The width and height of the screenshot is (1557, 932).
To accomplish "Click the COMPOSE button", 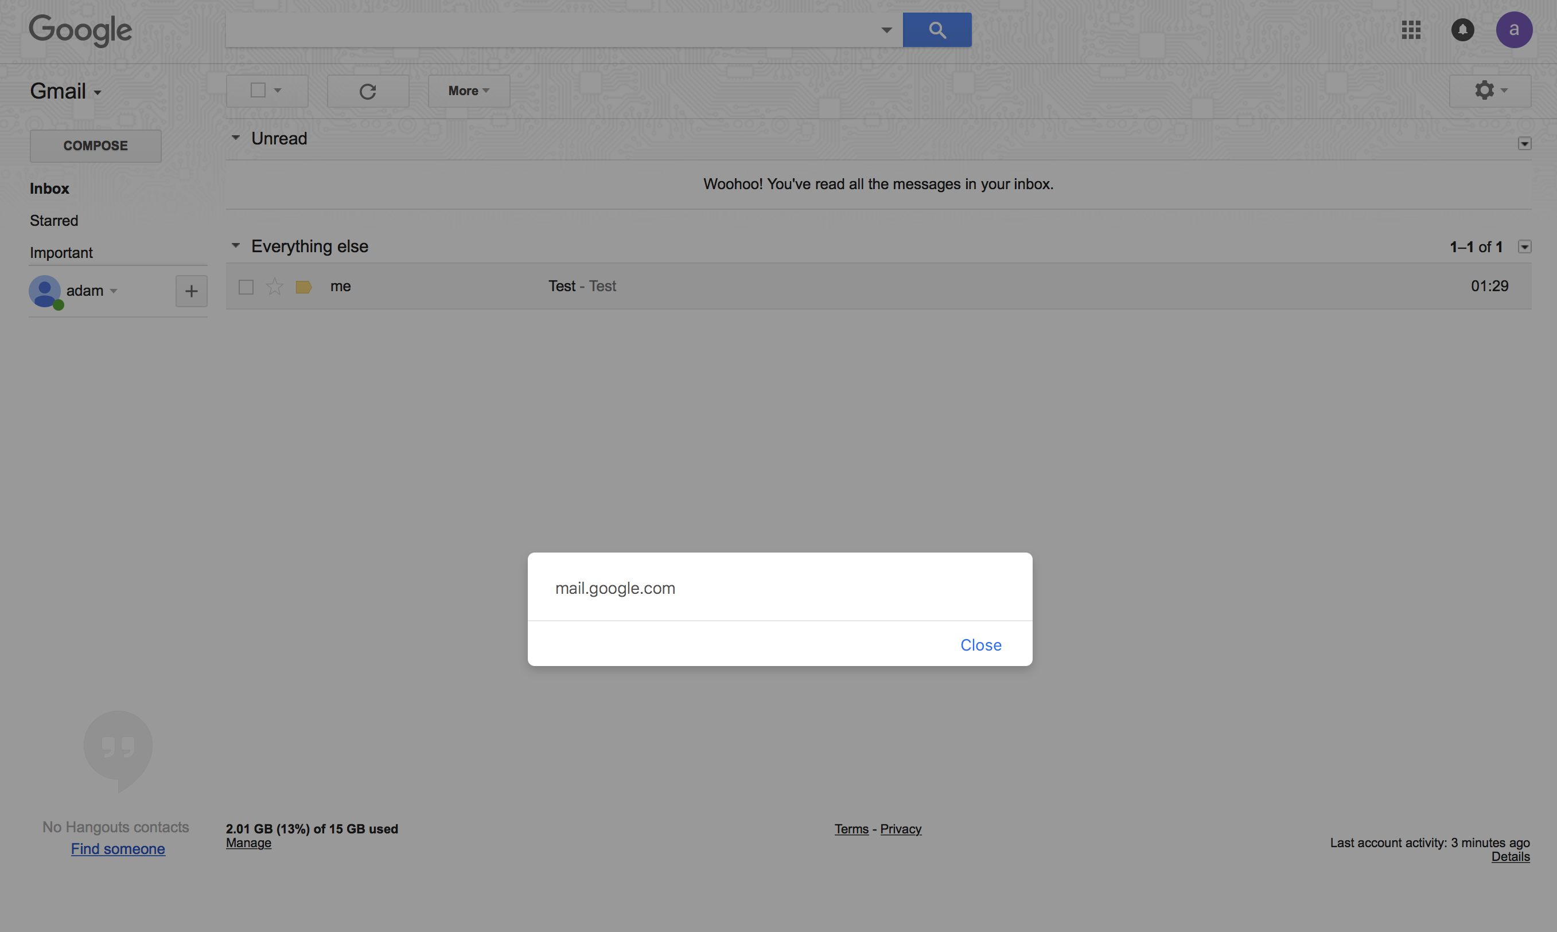I will 96,146.
